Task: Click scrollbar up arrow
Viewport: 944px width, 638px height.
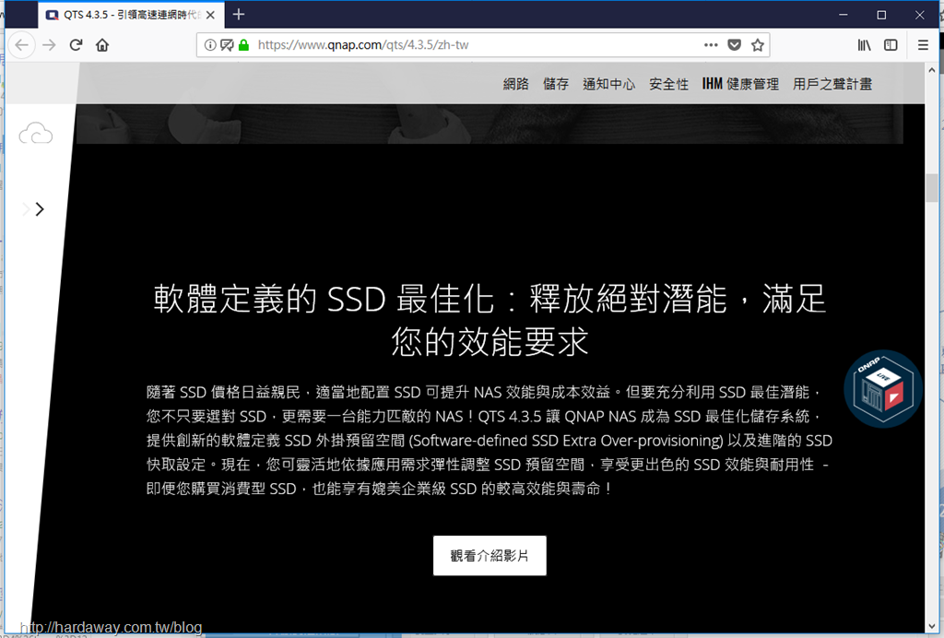Action: tap(933, 70)
